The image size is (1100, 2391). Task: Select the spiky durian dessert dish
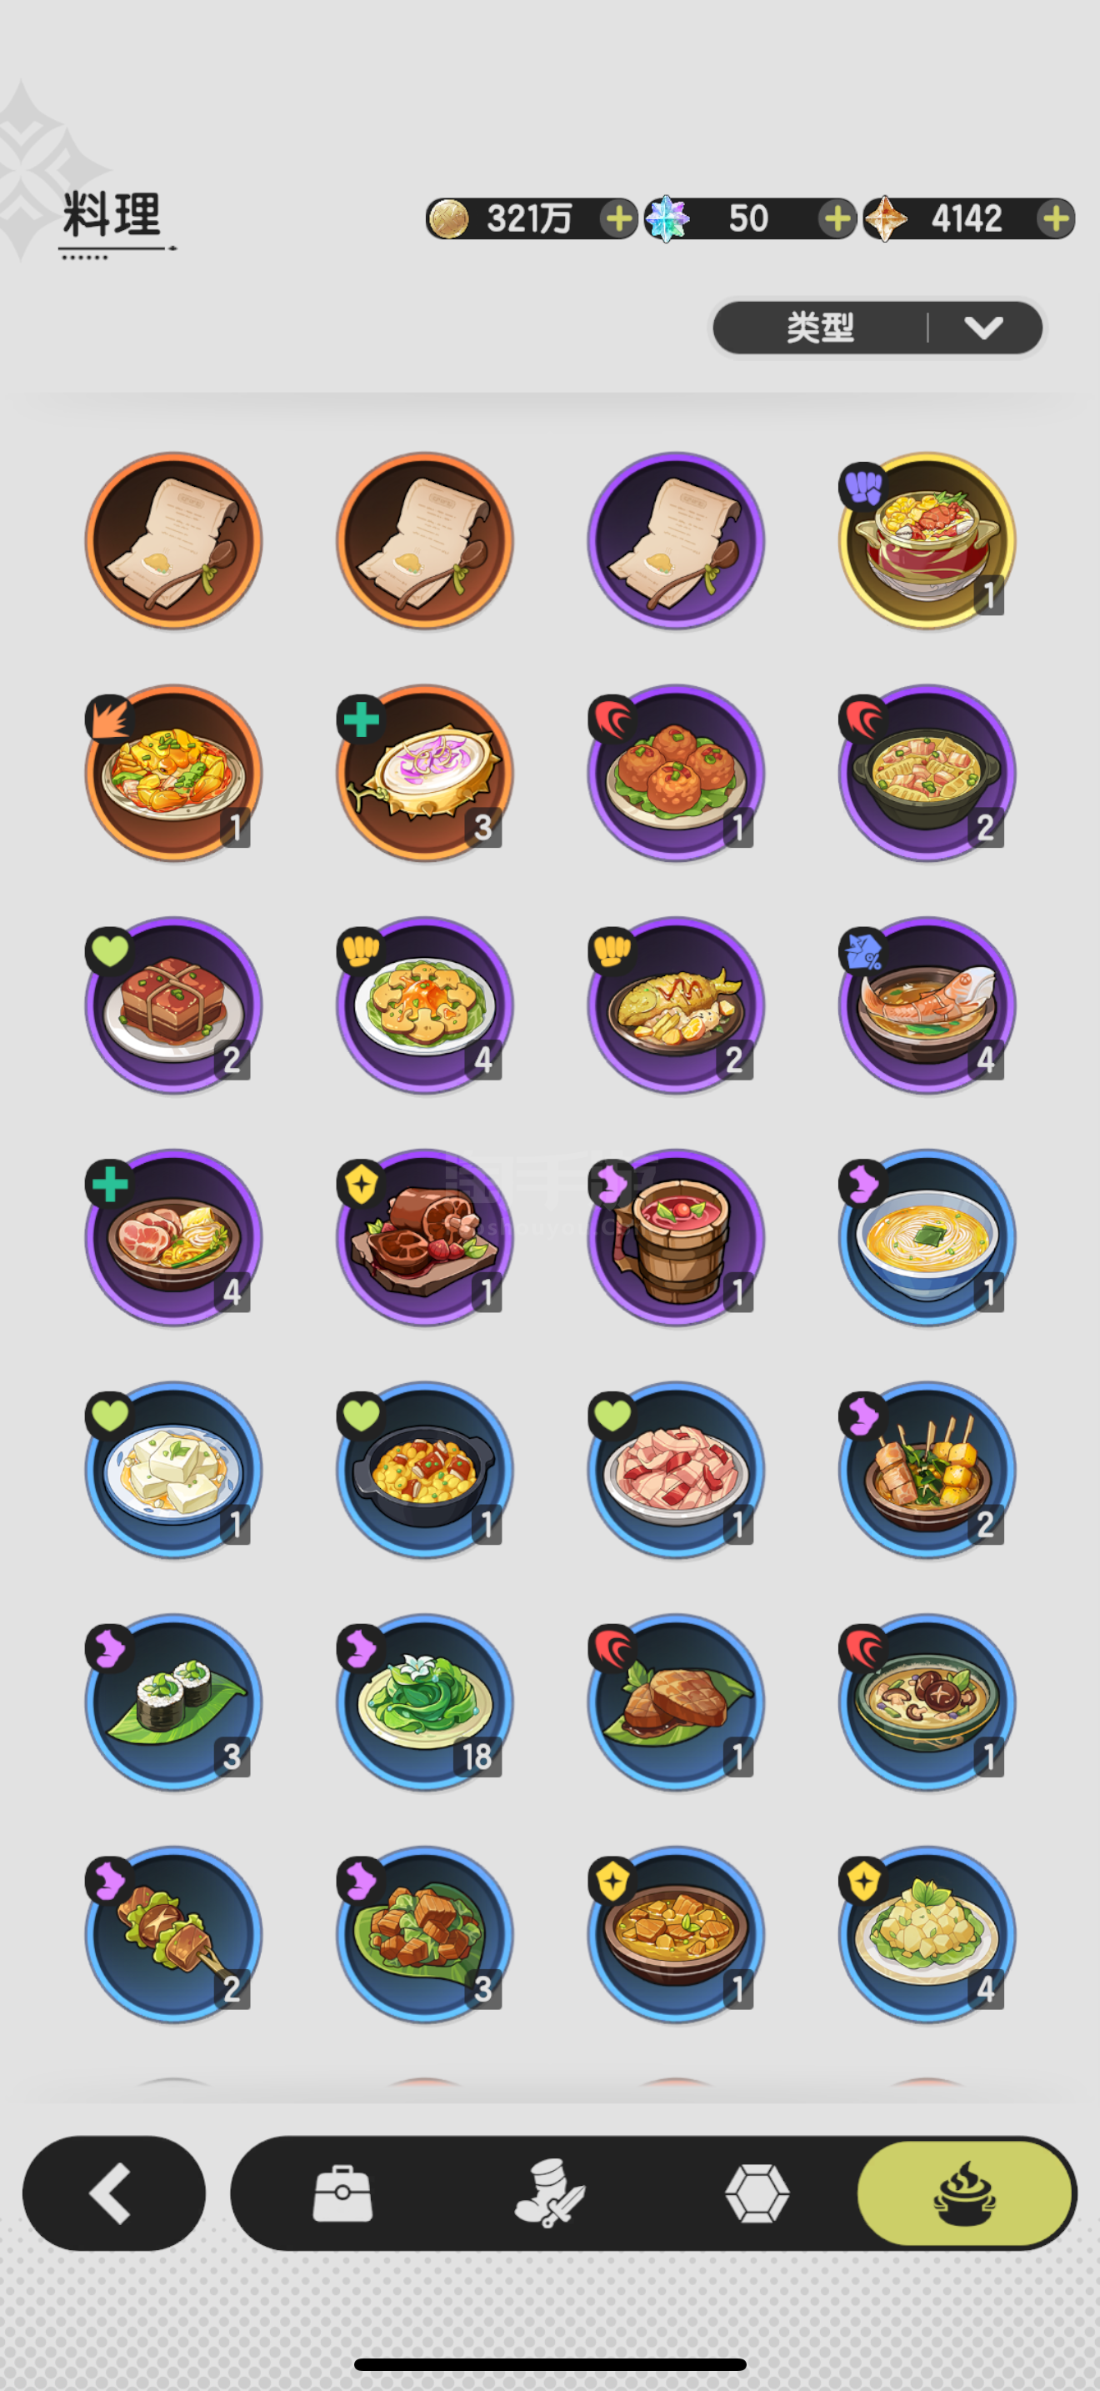425,773
